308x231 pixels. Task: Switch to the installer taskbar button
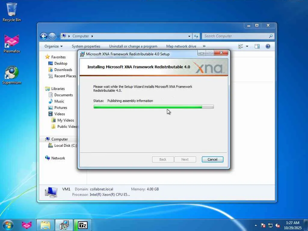tap(64, 225)
